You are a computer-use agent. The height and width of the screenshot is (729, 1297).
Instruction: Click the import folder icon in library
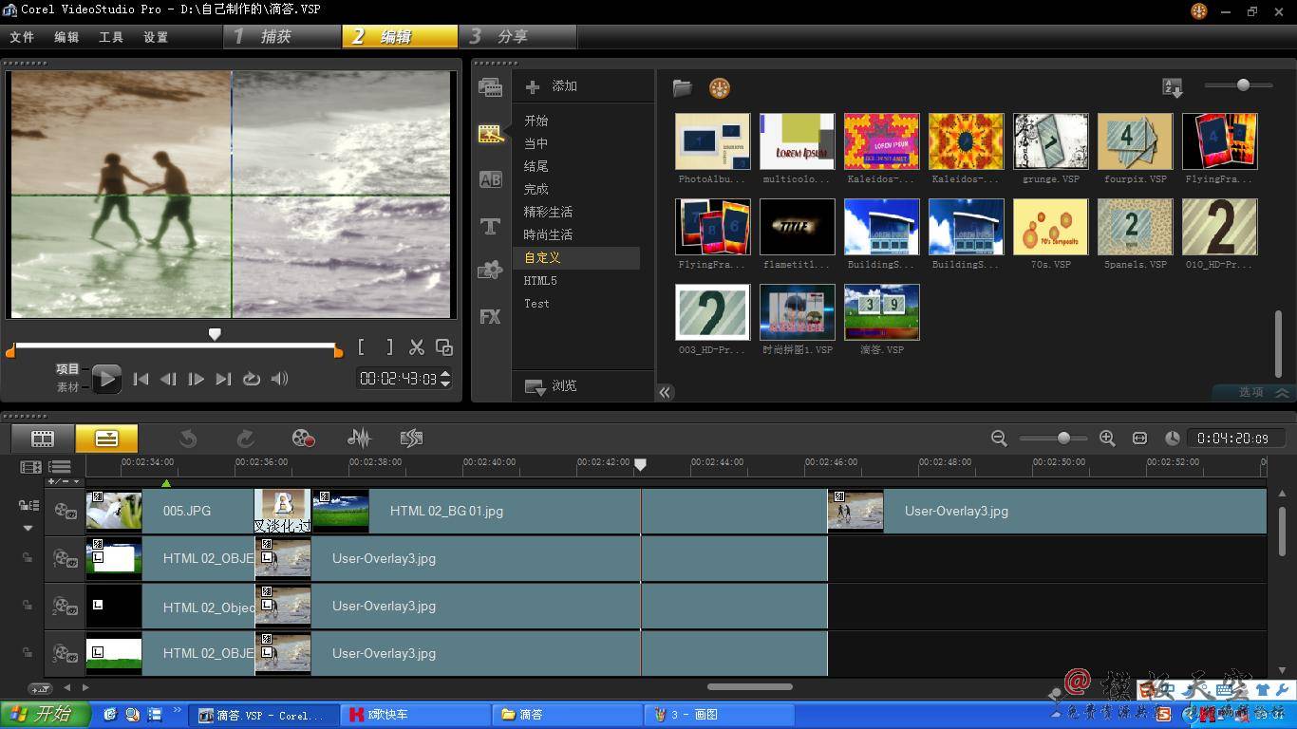(682, 88)
